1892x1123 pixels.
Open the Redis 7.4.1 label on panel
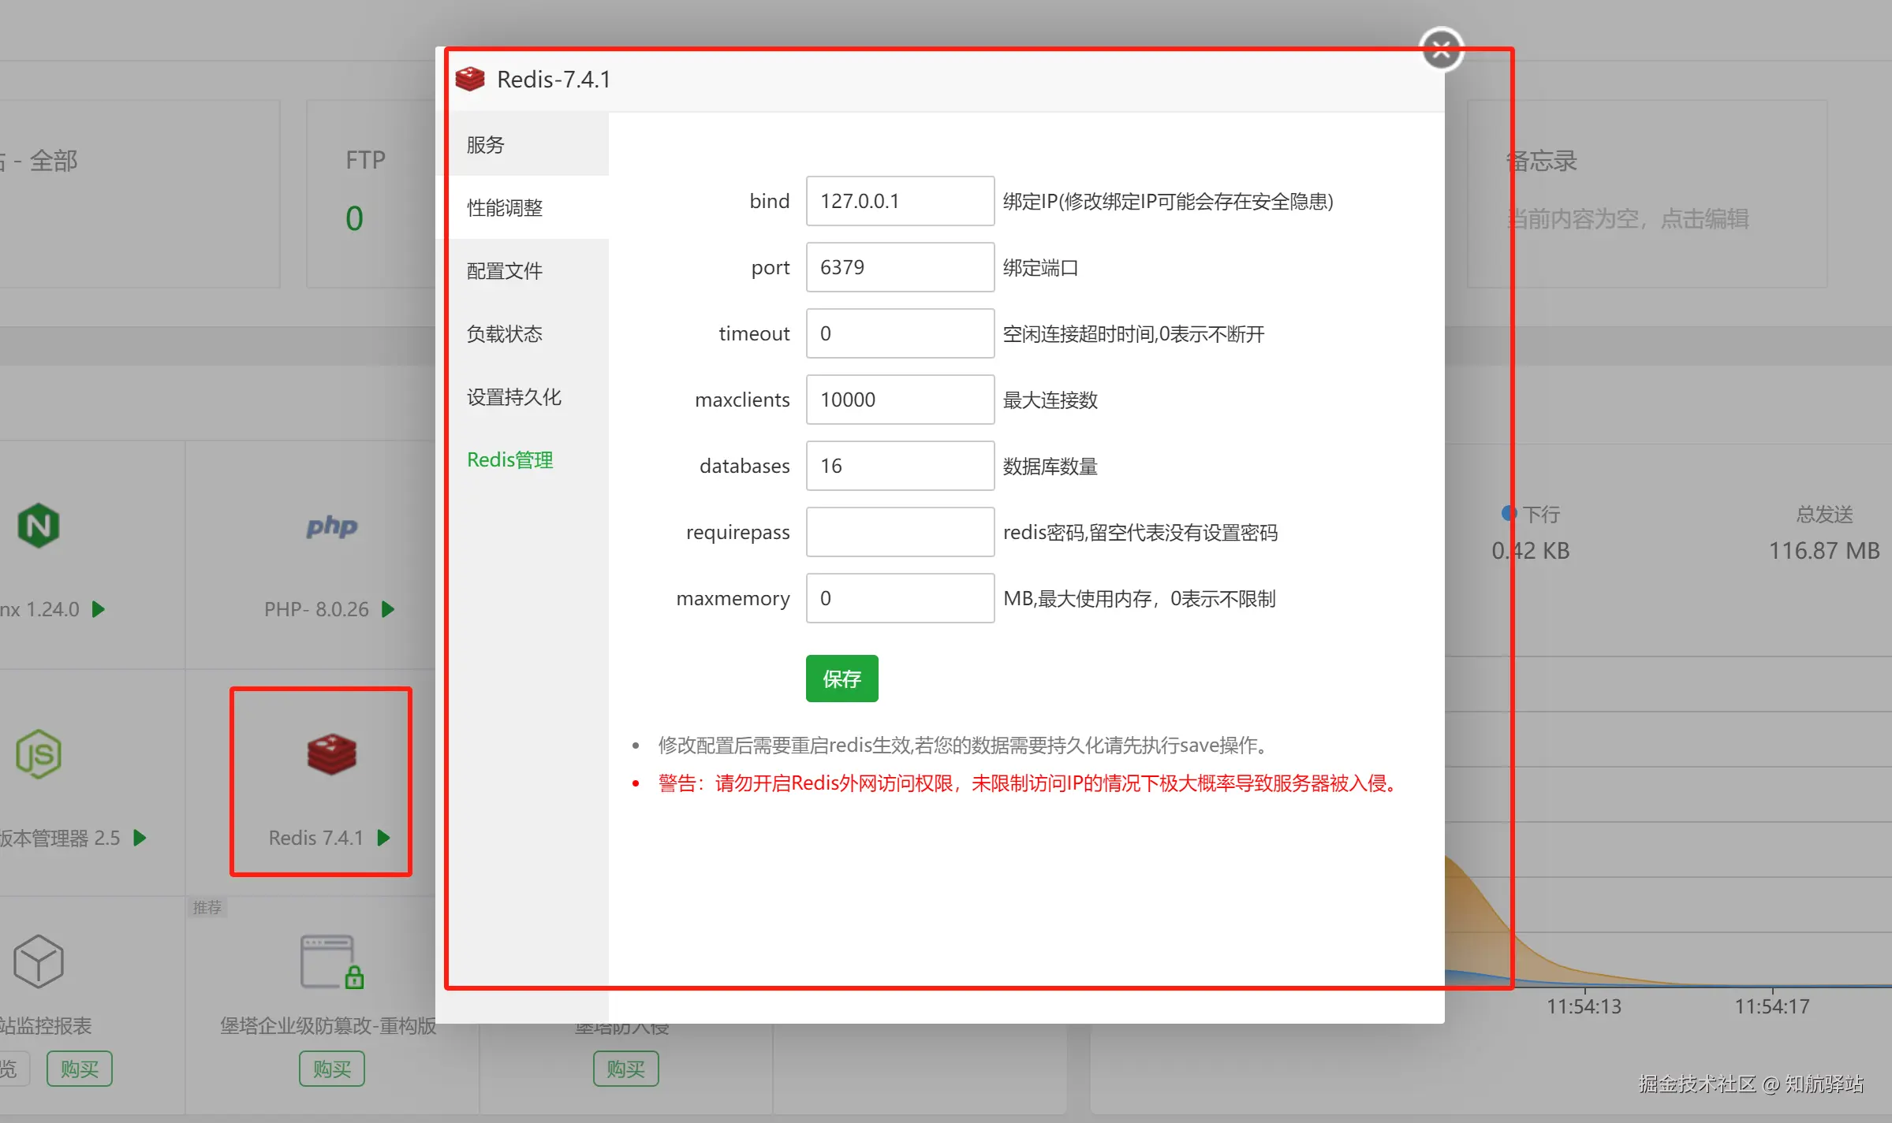pos(315,838)
